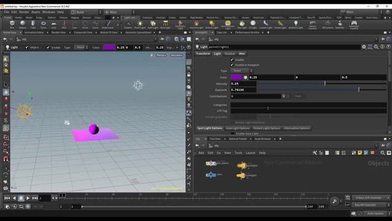Create a Portal Light from the shelf
The image size is (392, 221).
pos(281,25)
